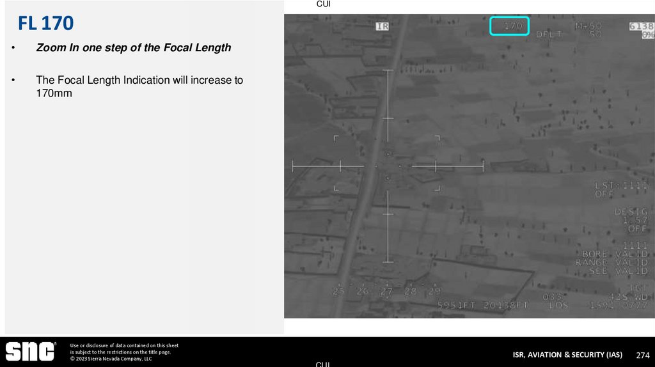655x367 pixels.
Task: Click the LOS overlay label
Action: tap(558, 306)
